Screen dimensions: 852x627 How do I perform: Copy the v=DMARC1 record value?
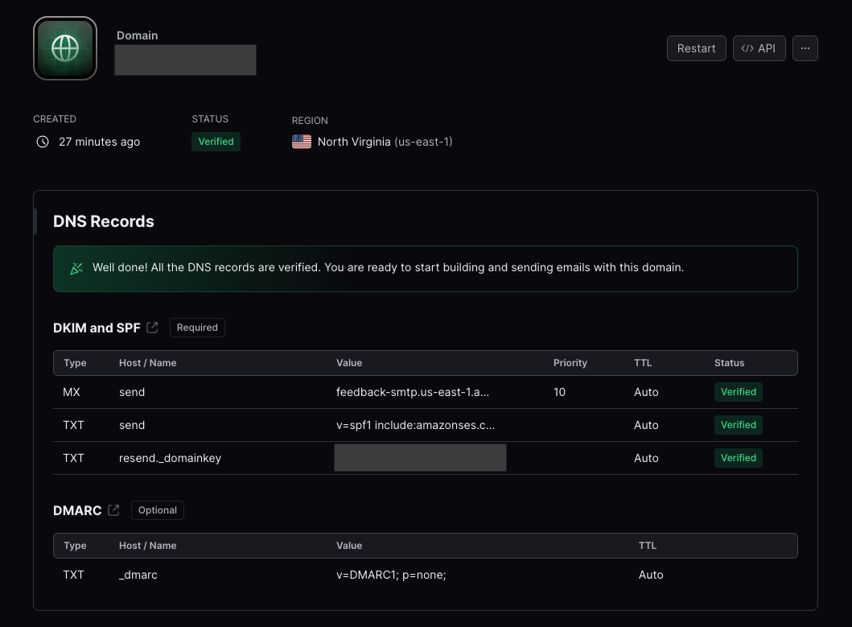point(391,575)
